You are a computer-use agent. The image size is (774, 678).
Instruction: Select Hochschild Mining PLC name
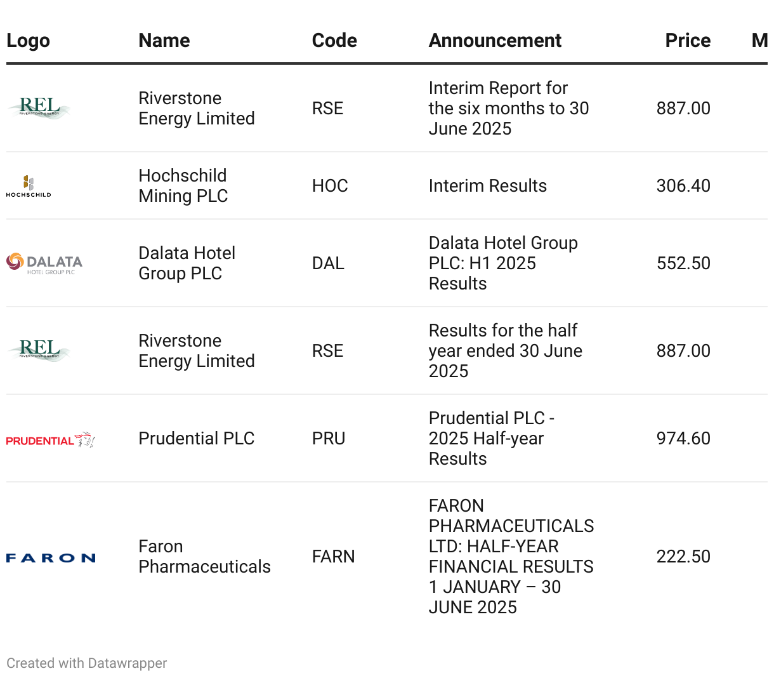[183, 186]
